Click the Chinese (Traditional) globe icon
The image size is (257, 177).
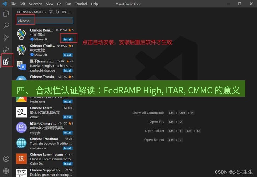point(21,50)
